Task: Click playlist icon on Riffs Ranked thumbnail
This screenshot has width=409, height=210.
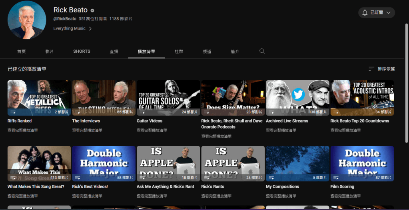Action: click(13, 112)
